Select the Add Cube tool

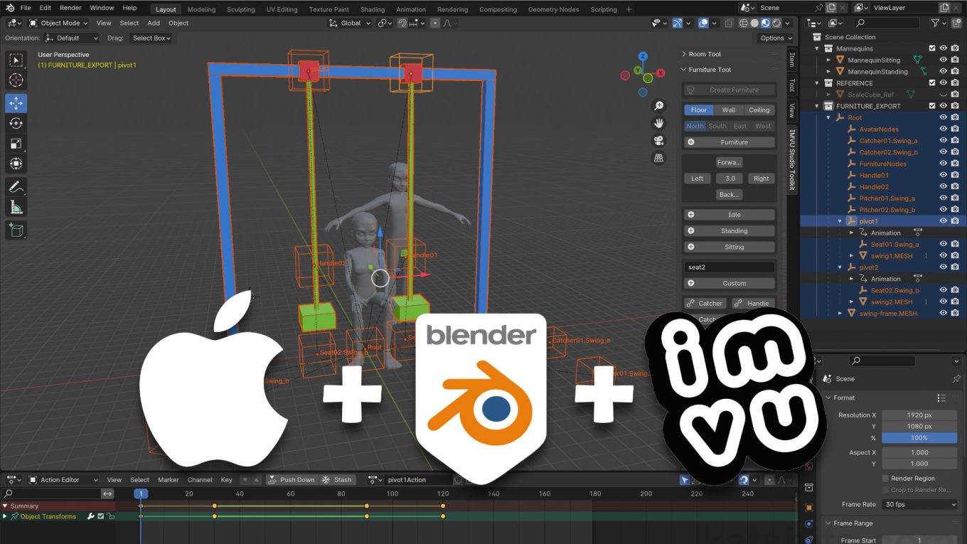click(x=16, y=230)
